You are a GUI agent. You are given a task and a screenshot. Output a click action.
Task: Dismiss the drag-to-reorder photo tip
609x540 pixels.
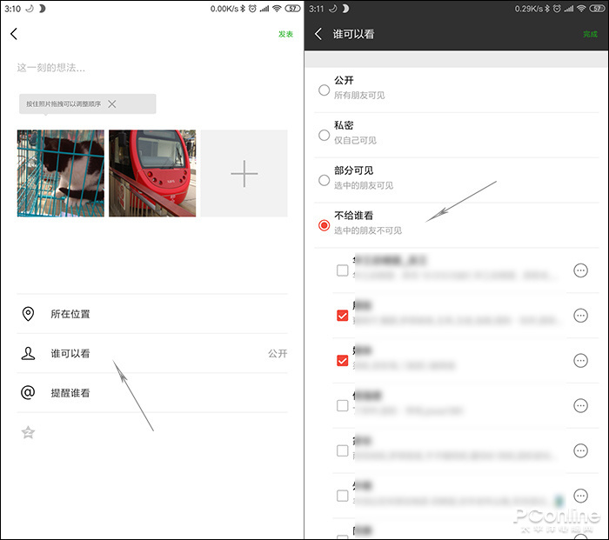[x=112, y=103]
